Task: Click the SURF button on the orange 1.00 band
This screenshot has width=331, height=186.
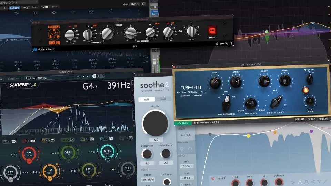Action: click(50, 179)
